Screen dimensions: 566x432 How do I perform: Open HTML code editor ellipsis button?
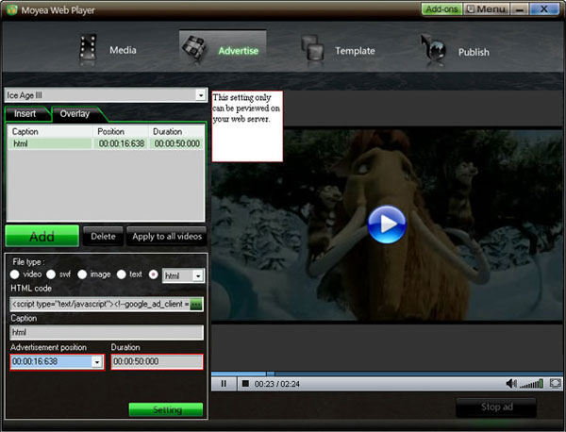tap(196, 305)
